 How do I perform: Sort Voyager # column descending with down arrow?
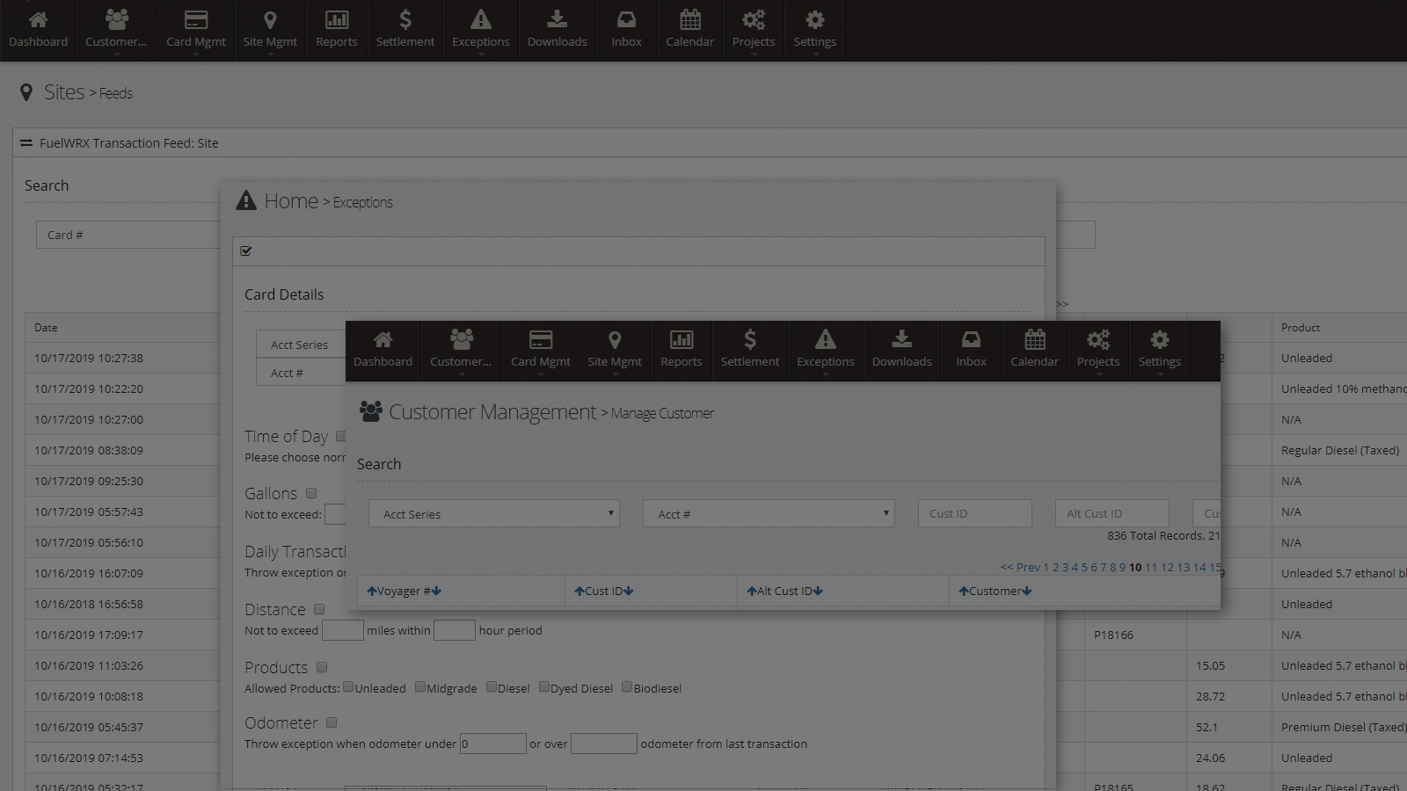437,591
